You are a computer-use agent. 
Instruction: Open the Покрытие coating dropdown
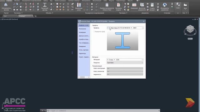(125, 63)
